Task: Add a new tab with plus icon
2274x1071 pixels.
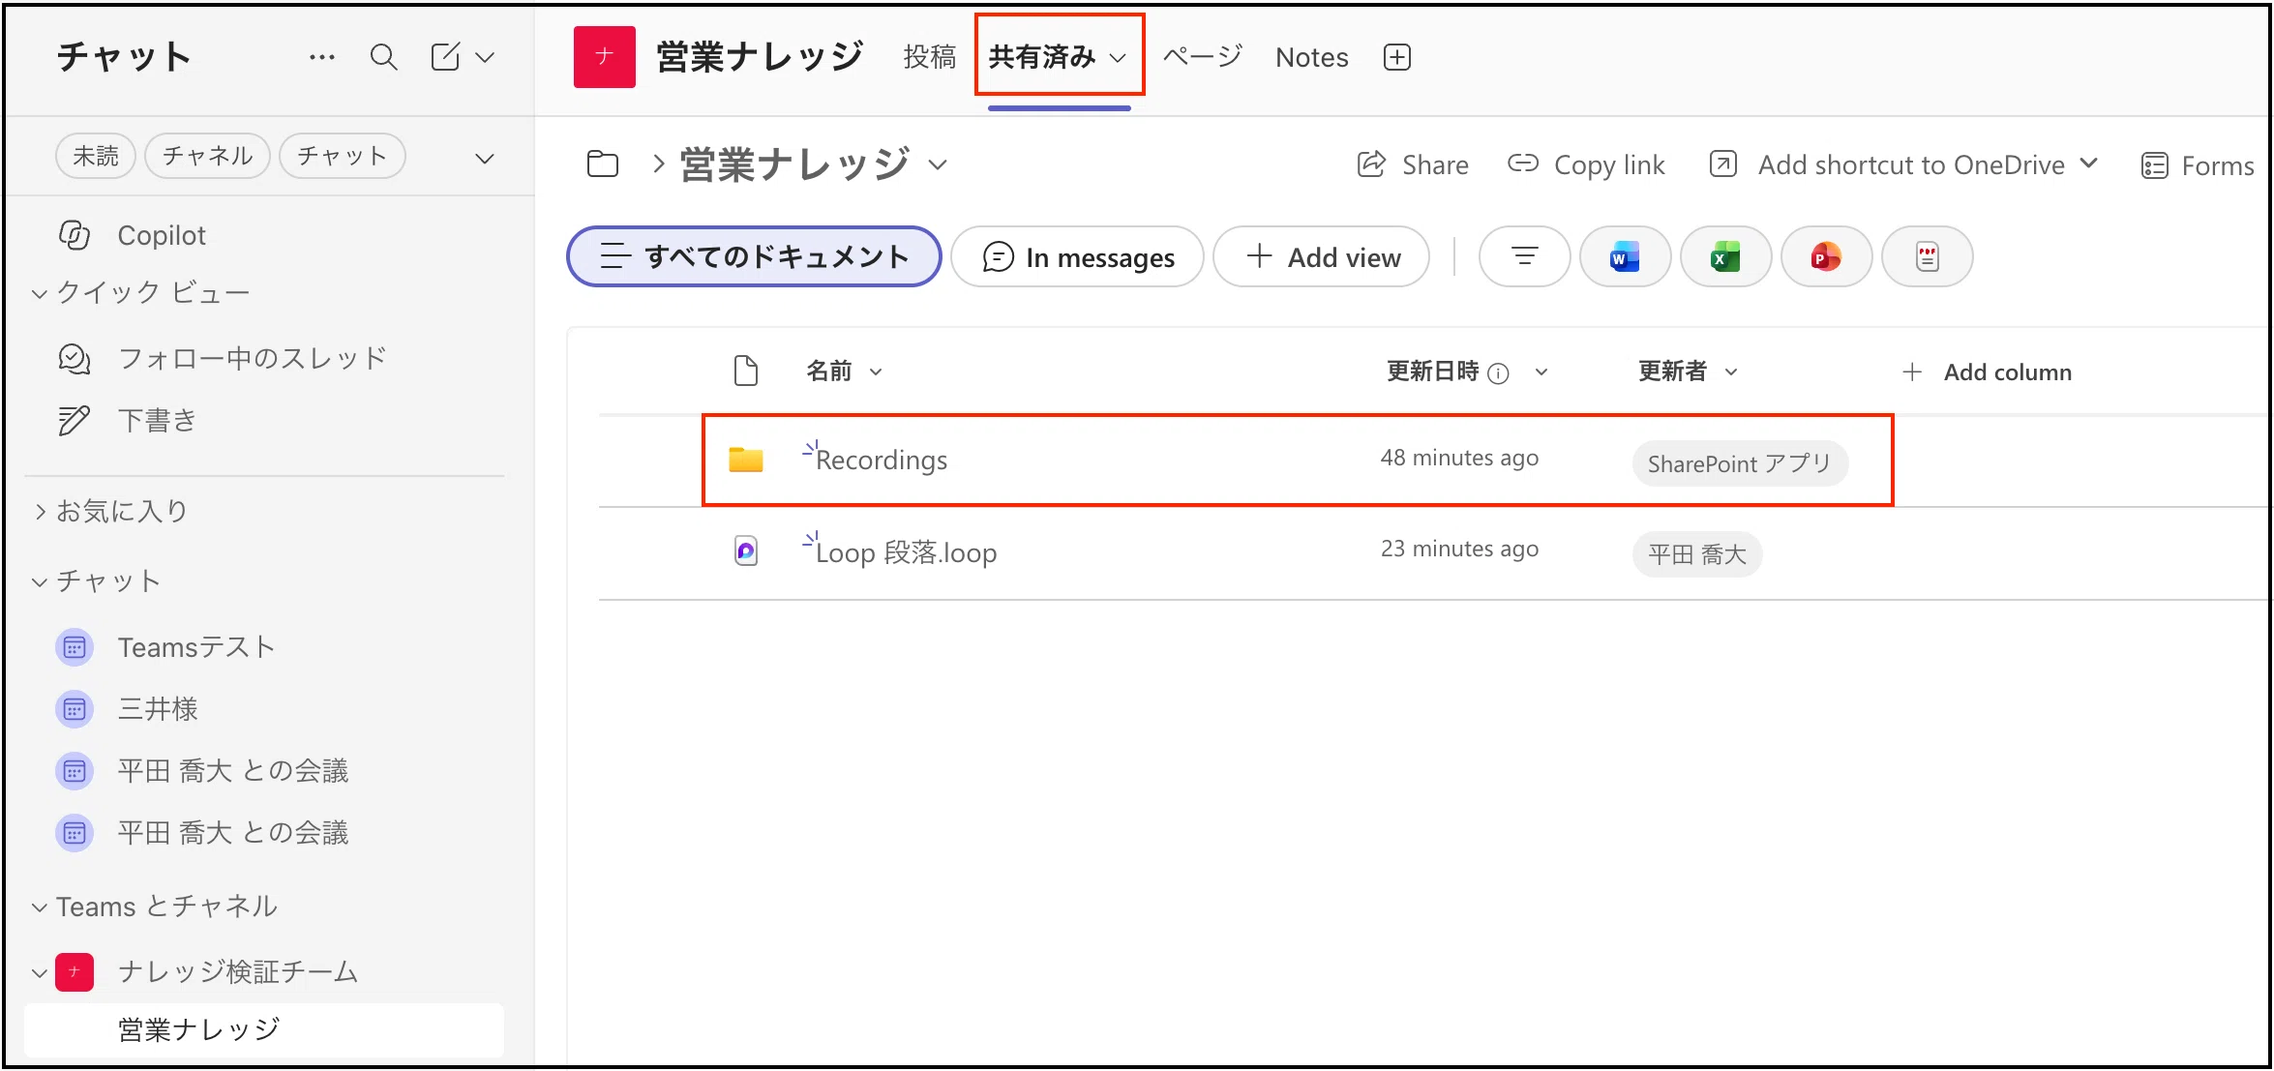Action: tap(1397, 57)
